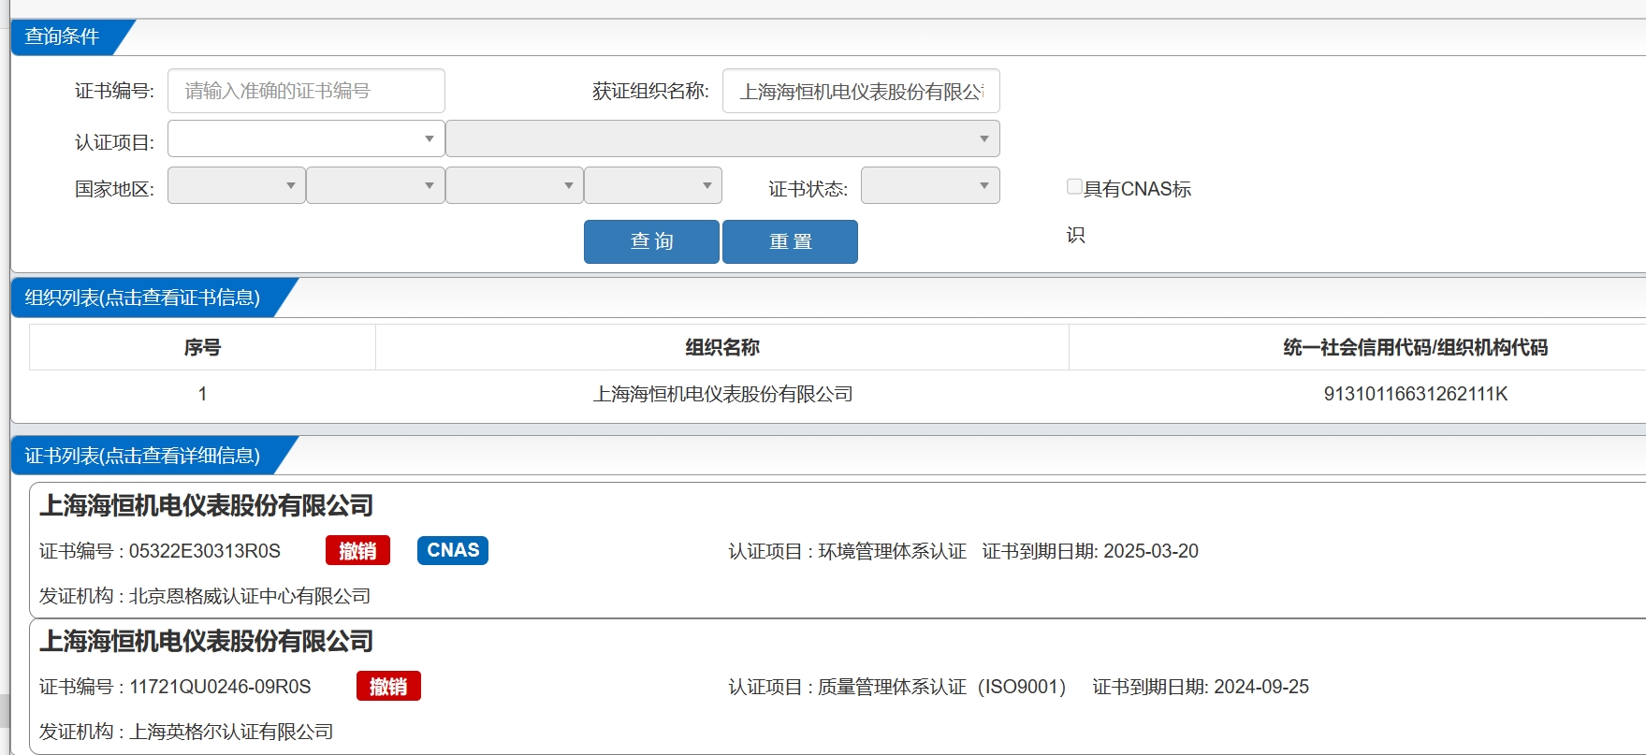
Task: Click 认证项目：质量管理体系认证 (ISO9001) text
Action: 896,687
